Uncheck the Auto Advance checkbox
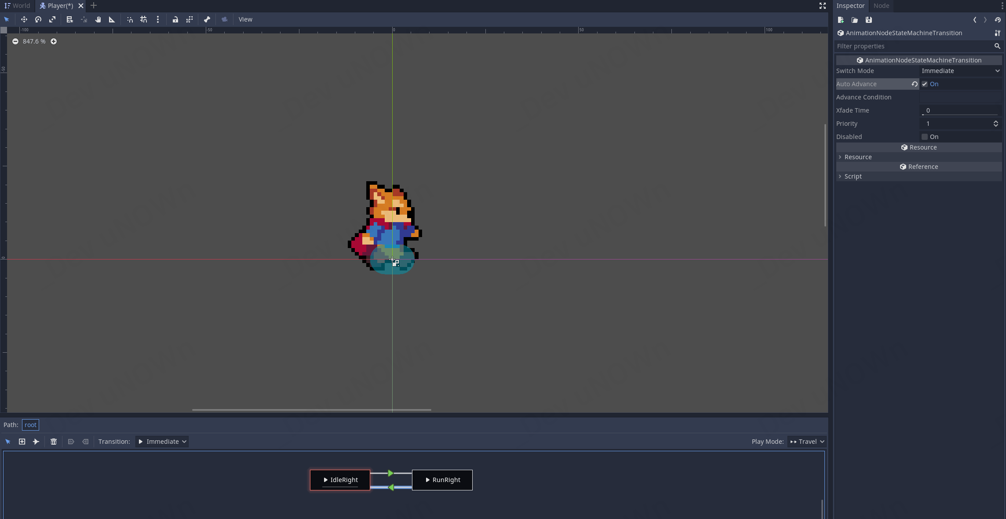 [x=925, y=84]
